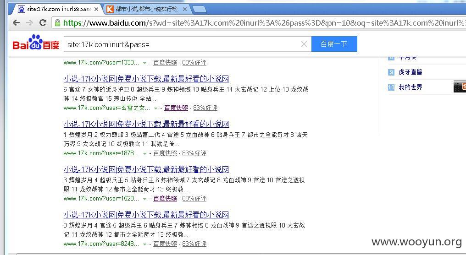The width and height of the screenshot is (466, 255).
Task: Open a new tab with the new-tab button
Action: tap(200, 10)
